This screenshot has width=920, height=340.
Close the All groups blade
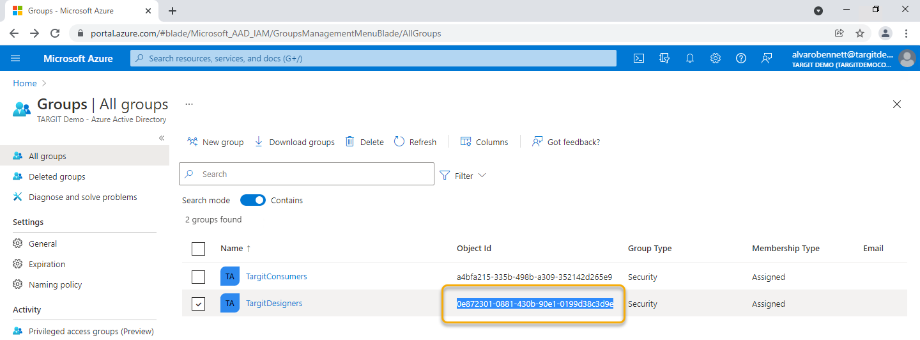coord(897,104)
